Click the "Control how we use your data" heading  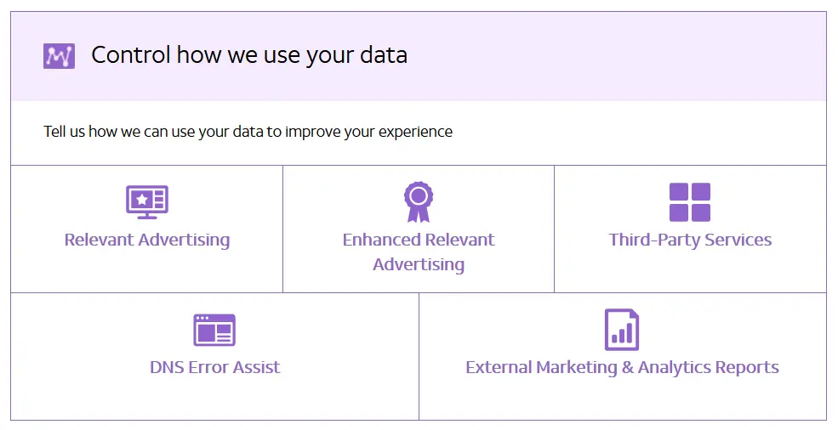pos(249,55)
